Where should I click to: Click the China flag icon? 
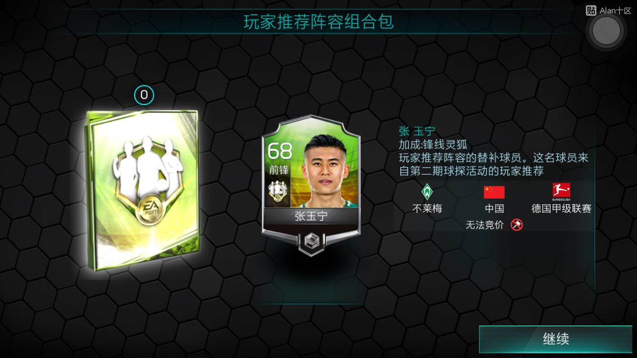tap(494, 192)
